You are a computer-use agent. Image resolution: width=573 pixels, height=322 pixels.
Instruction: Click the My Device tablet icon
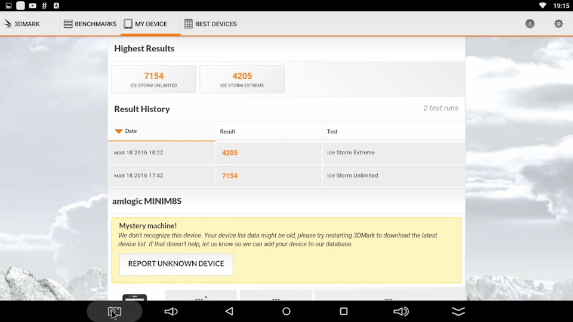pyautogui.click(x=128, y=24)
